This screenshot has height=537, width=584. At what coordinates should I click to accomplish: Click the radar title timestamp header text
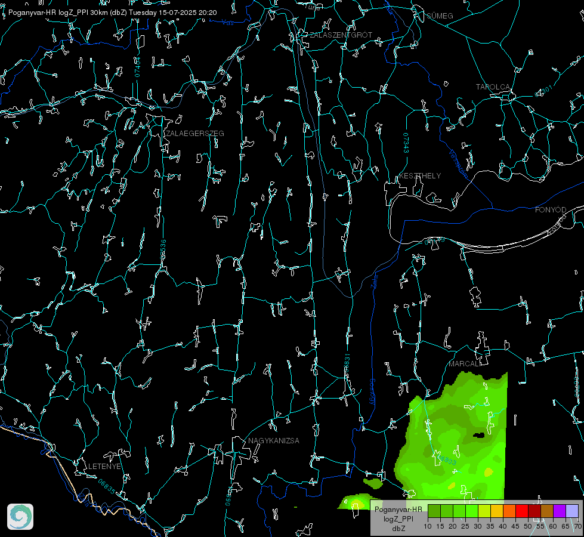tap(113, 13)
